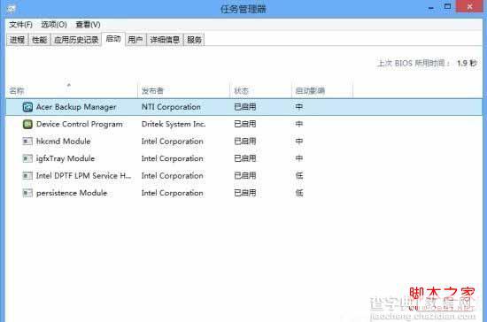The width and height of the screenshot is (487, 322).
Task: Open the 查看(V) menu
Action: click(88, 25)
